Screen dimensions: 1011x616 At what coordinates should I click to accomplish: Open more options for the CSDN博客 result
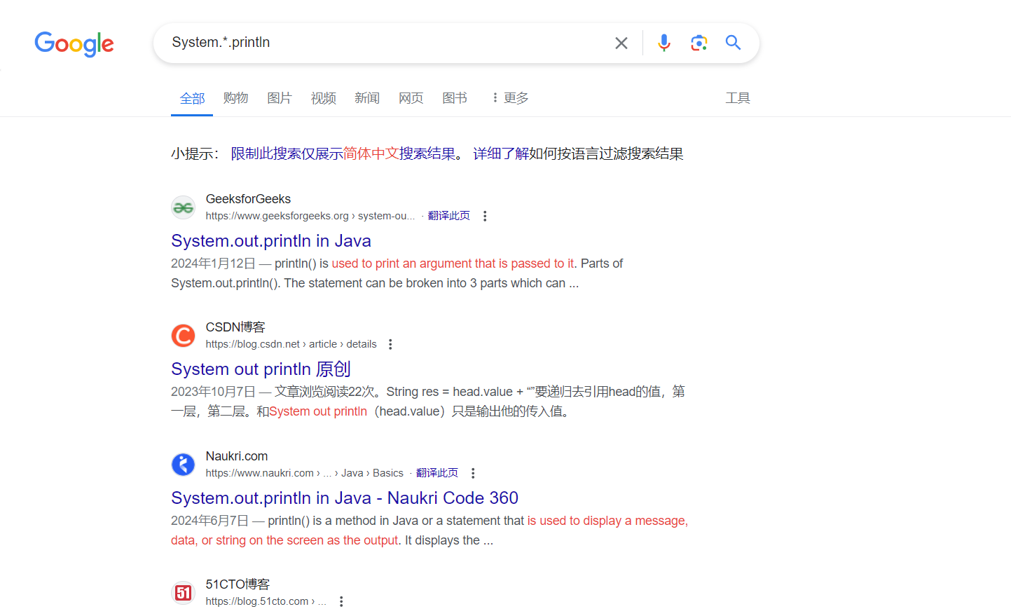tap(390, 344)
